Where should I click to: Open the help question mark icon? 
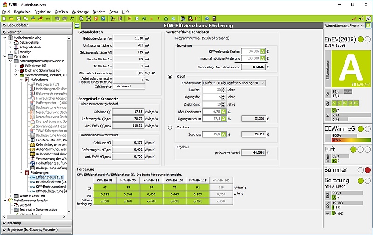click(207, 18)
